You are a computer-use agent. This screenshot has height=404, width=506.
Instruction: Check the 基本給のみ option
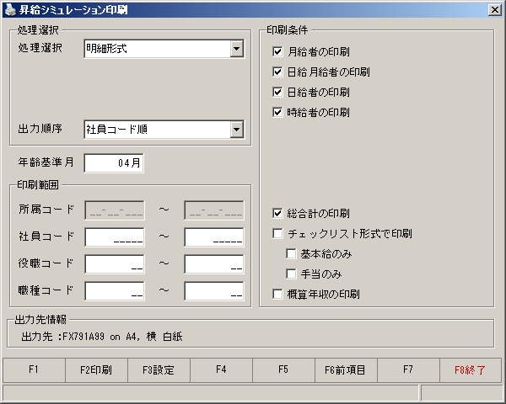291,254
